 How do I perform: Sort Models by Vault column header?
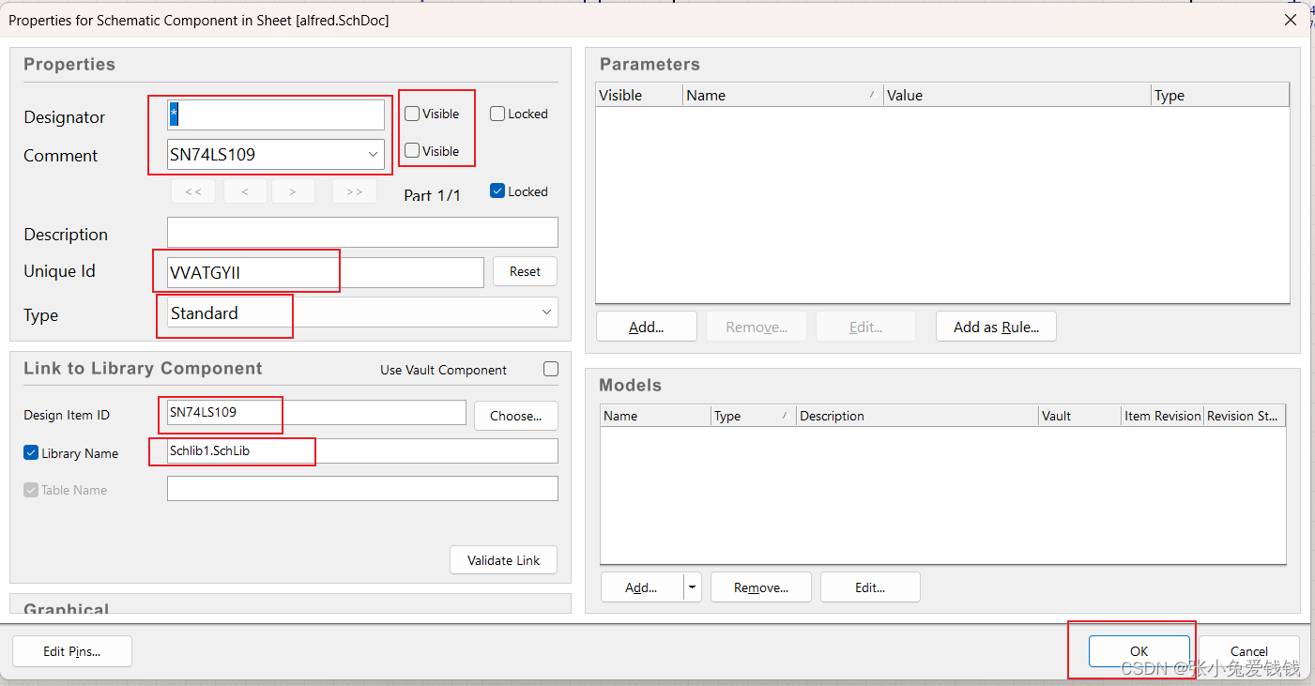(1079, 416)
